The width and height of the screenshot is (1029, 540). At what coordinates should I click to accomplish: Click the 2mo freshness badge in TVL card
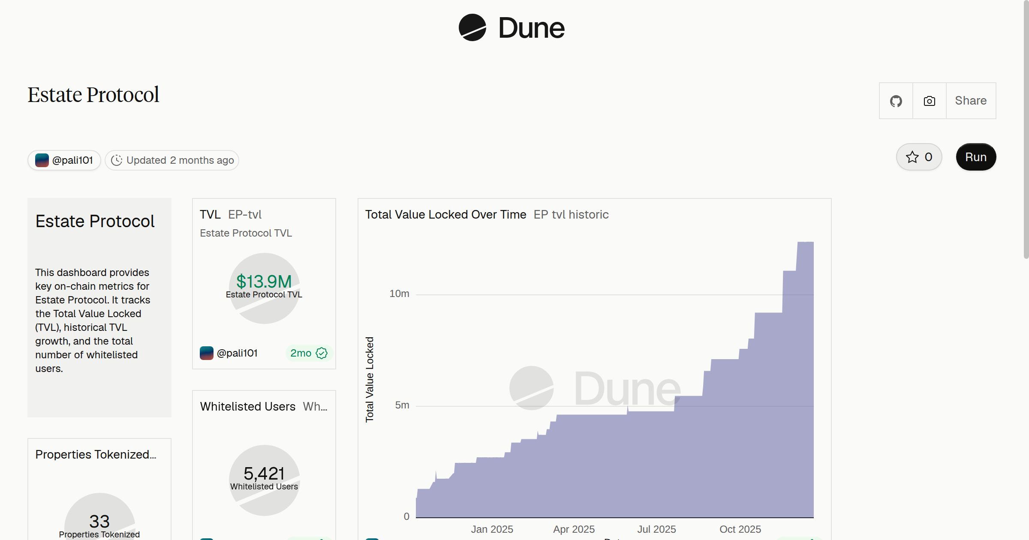pos(309,353)
